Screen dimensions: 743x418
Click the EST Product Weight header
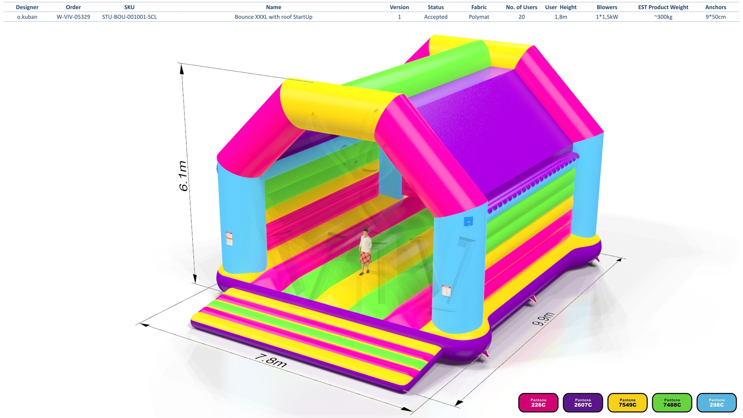[x=663, y=7]
